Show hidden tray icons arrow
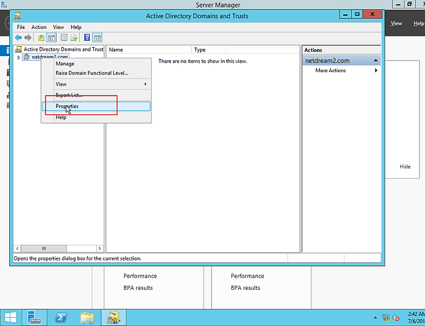This screenshot has height=326, width=425. [375, 318]
